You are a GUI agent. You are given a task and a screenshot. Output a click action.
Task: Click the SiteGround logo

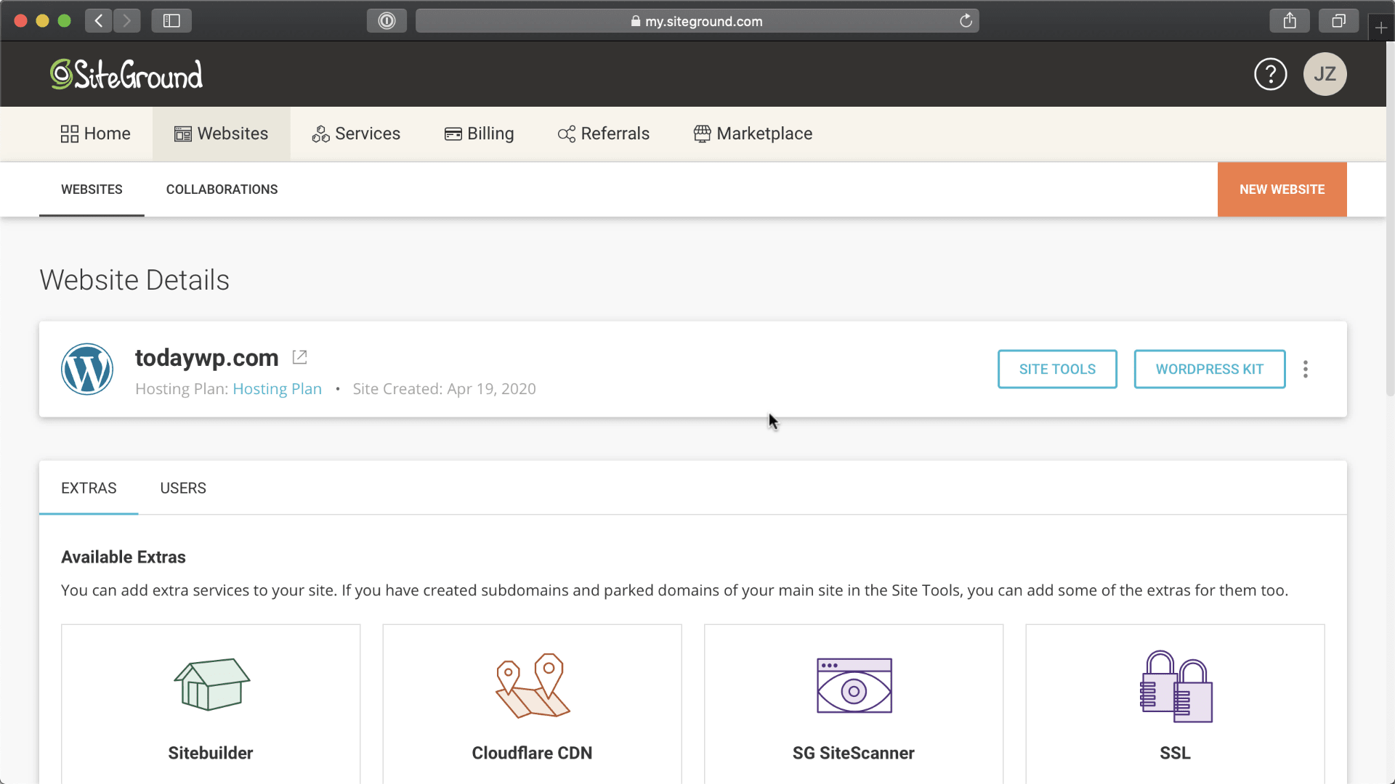click(126, 74)
